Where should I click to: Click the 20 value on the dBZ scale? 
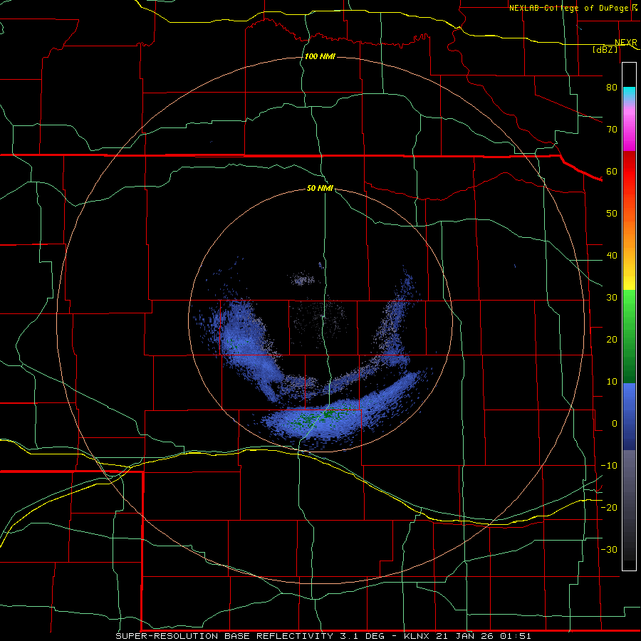612,339
